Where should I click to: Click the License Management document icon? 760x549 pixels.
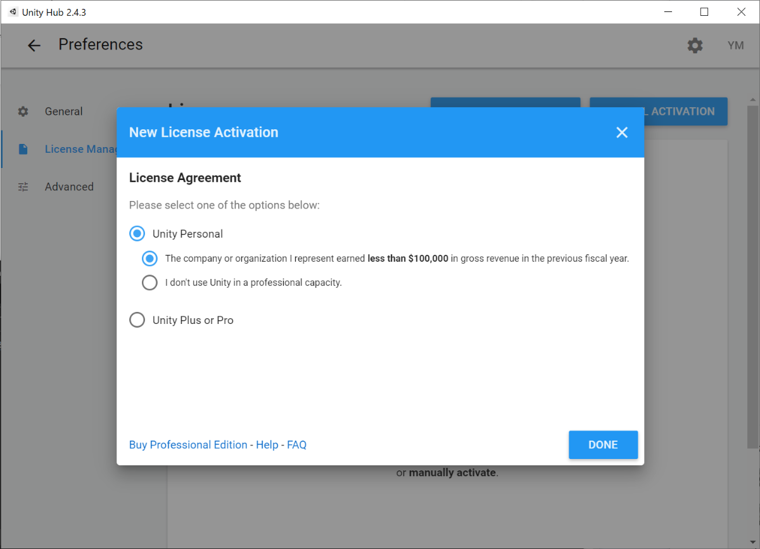click(x=23, y=149)
